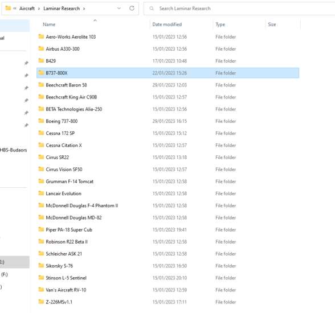
Task: Open the address bar history dropdown
Action: click(119, 9)
